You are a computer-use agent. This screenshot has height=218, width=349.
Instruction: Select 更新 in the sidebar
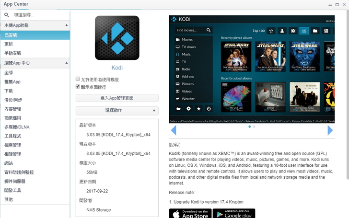tap(35, 44)
